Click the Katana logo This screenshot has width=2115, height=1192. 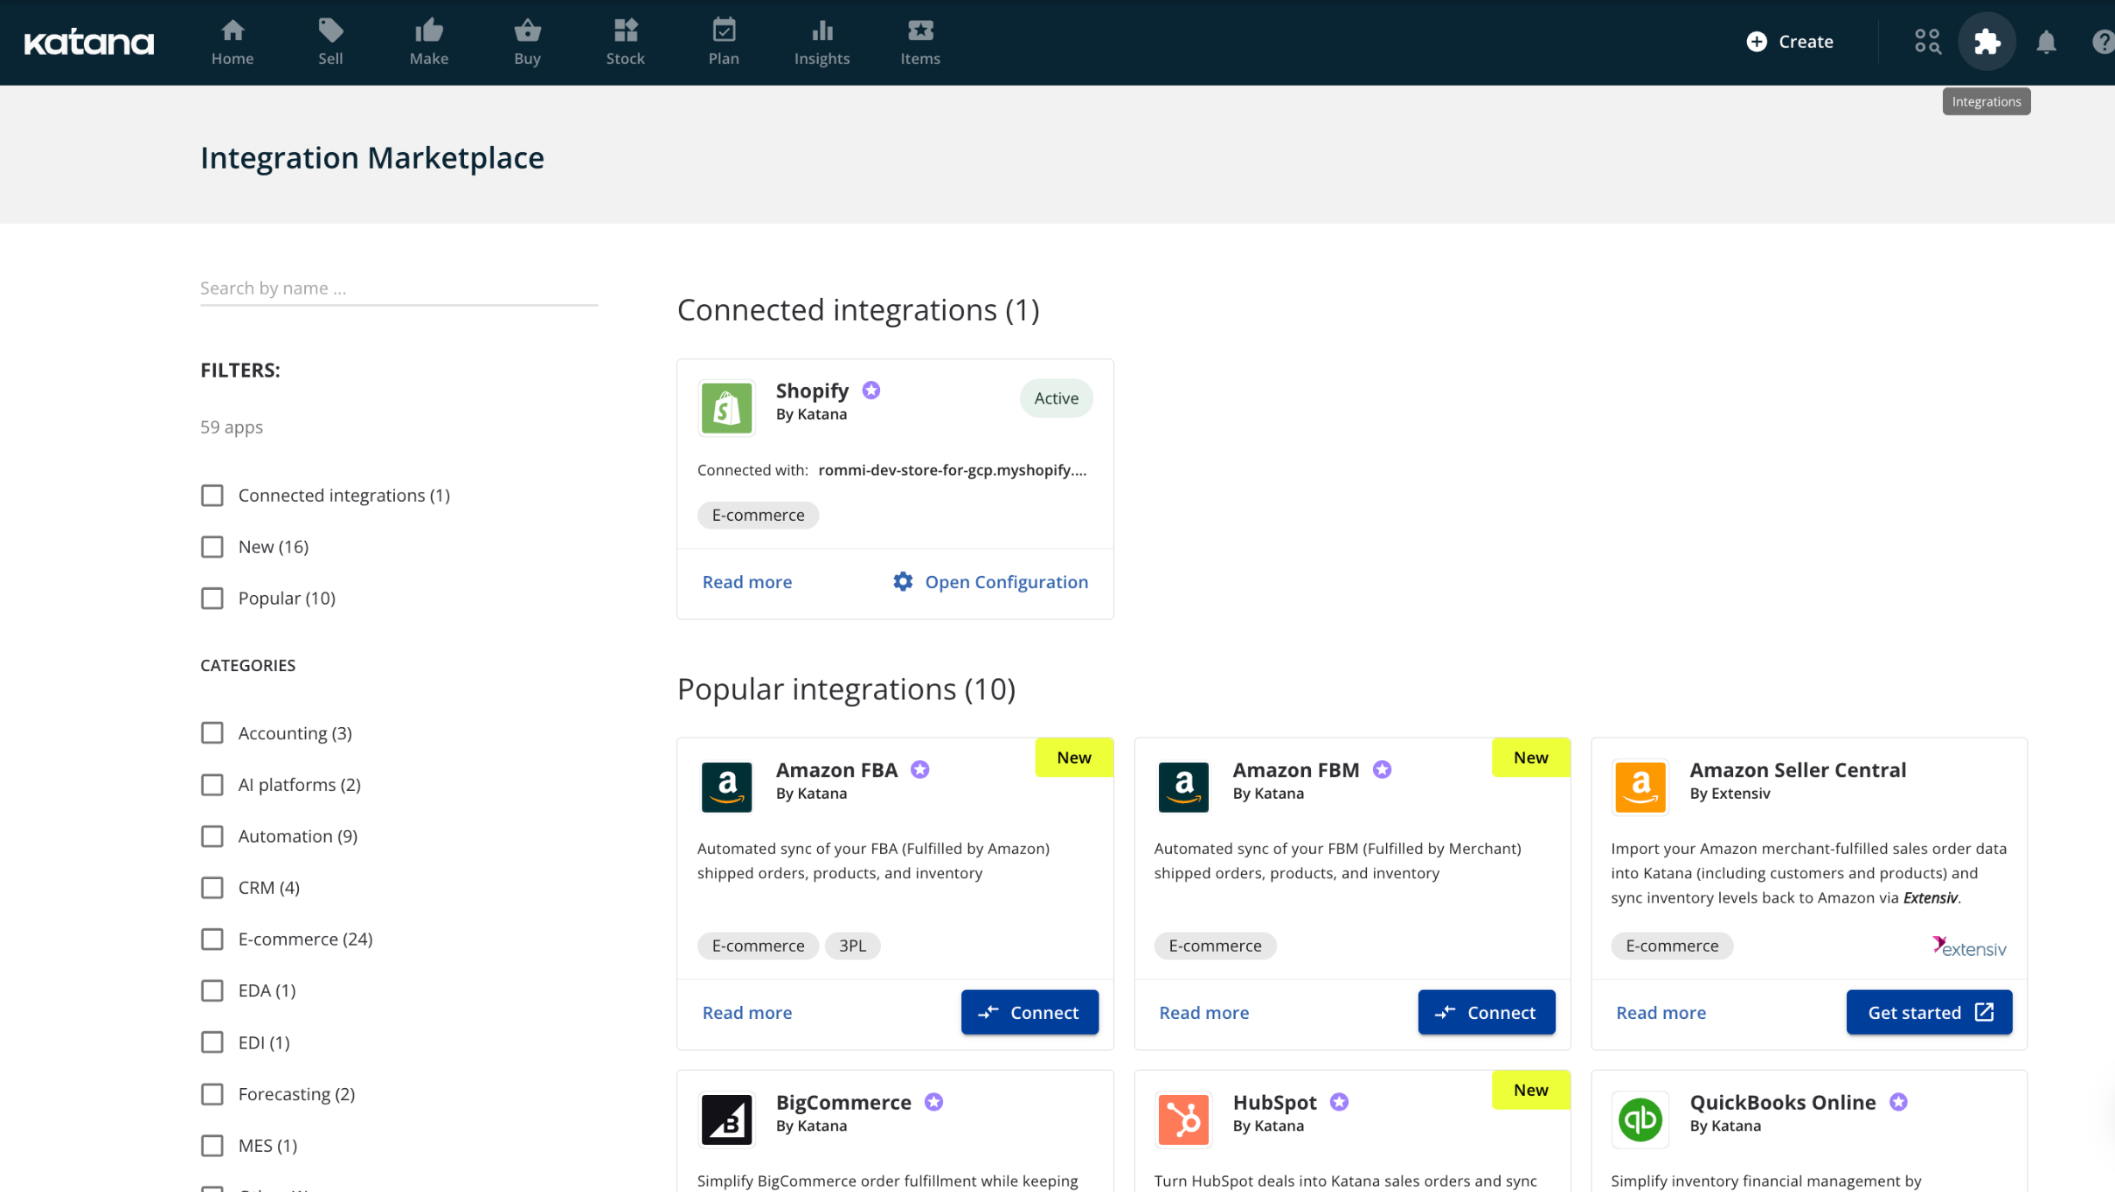pyautogui.click(x=89, y=42)
